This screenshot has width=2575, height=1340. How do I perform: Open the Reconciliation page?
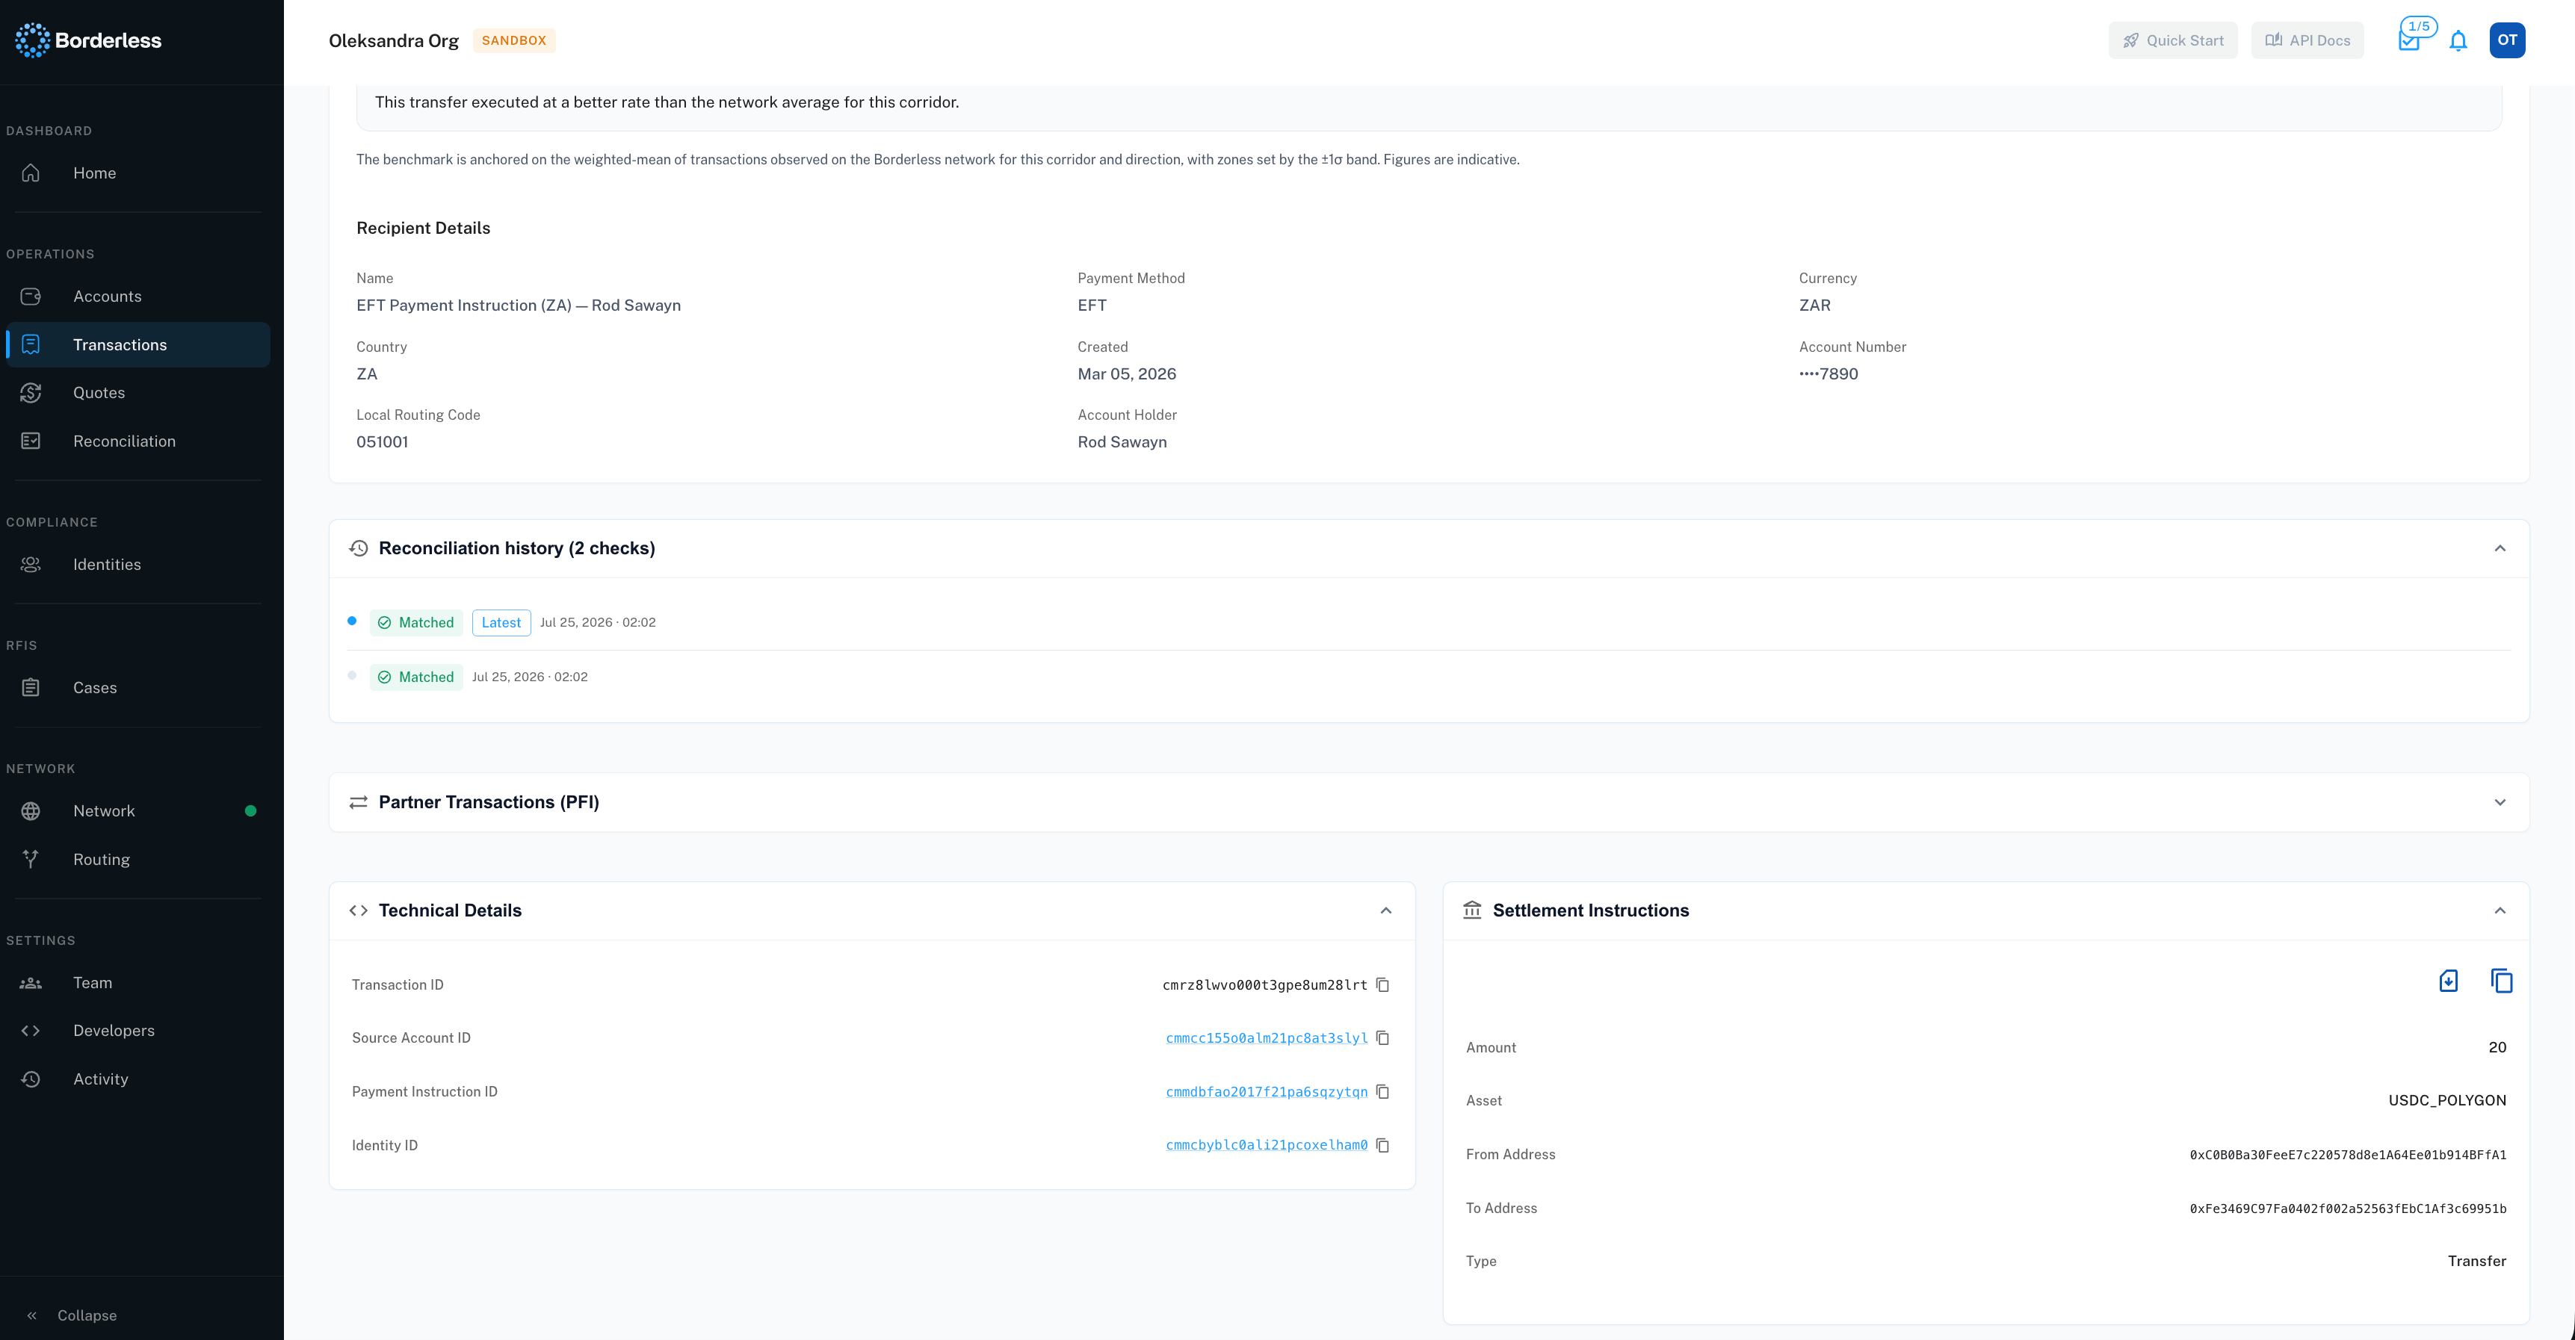coord(138,441)
